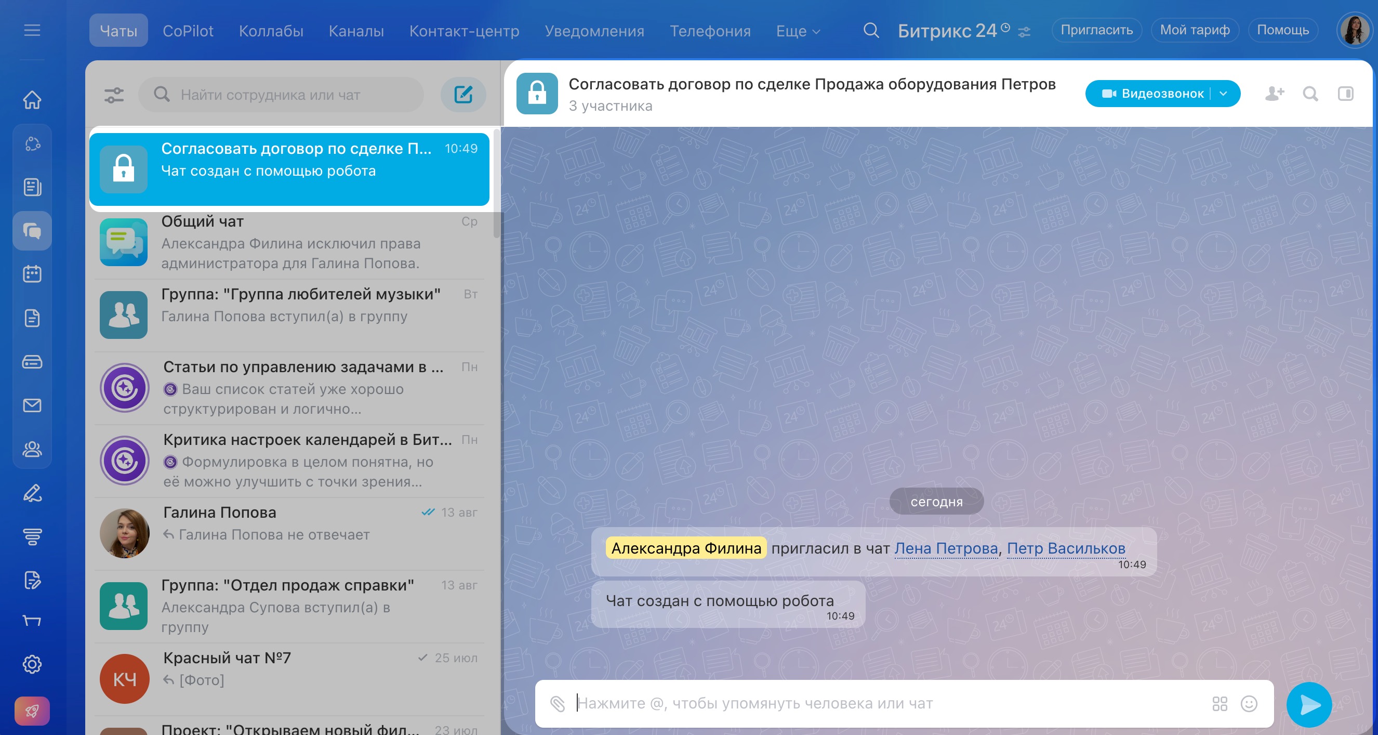Click the Битрикс 24 logo
Image resolution: width=1378 pixels, height=735 pixels.
coord(954,31)
